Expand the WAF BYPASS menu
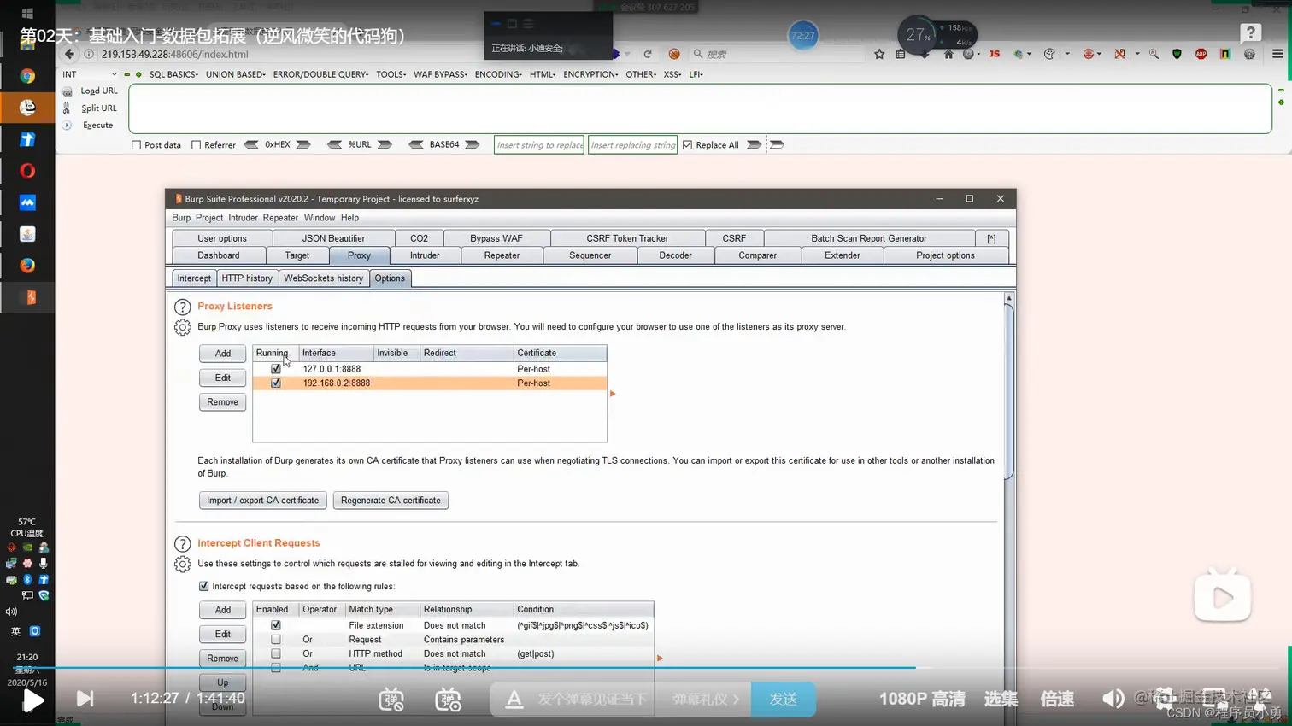 (440, 74)
